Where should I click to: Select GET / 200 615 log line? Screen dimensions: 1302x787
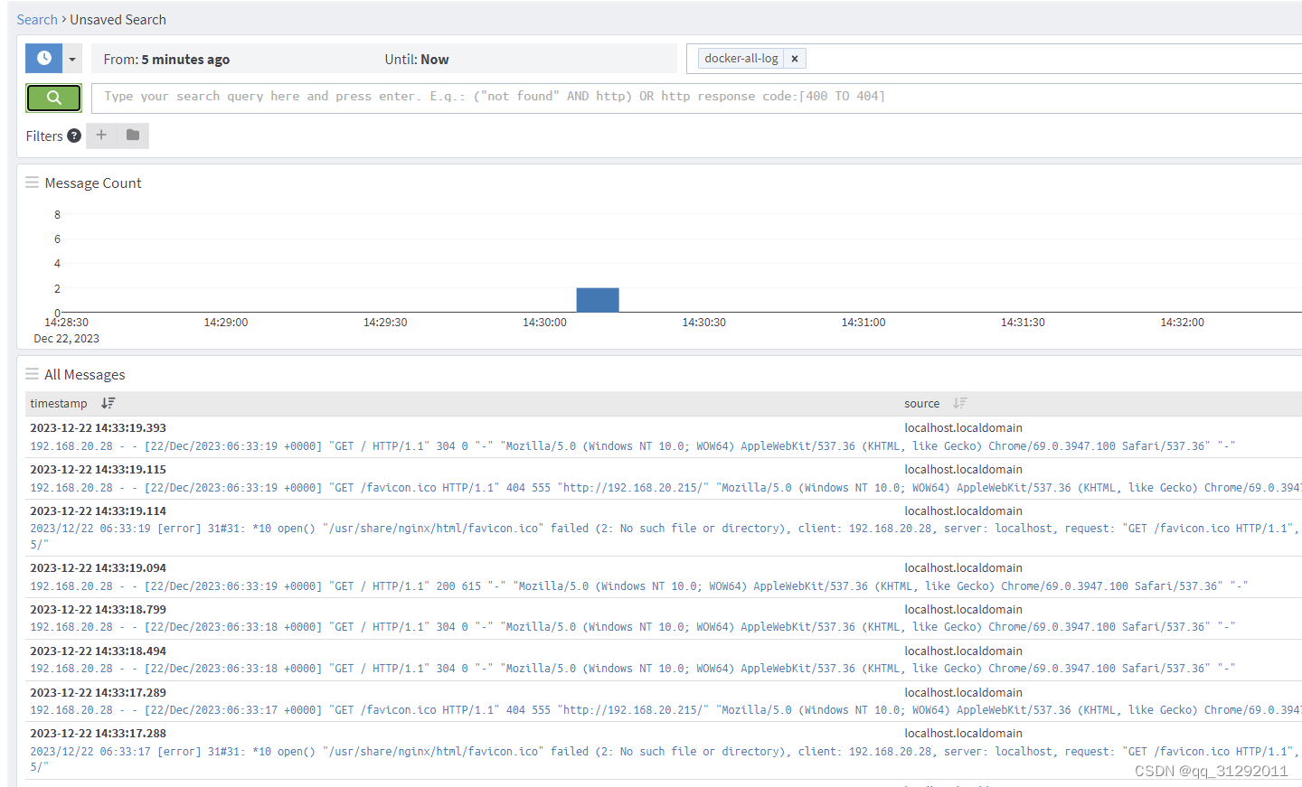pyautogui.click(x=639, y=586)
